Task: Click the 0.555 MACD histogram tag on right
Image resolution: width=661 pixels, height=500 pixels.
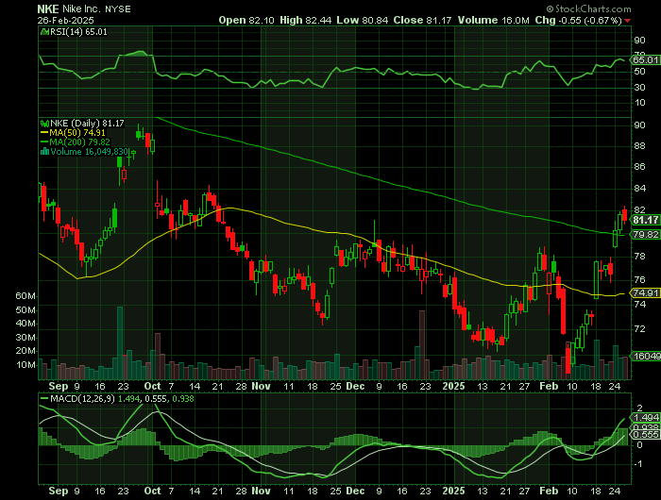Action: click(645, 435)
